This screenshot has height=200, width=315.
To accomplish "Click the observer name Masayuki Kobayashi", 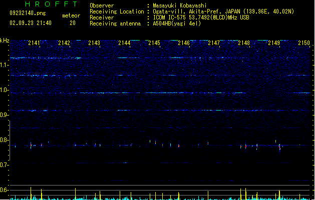I will [180, 5].
